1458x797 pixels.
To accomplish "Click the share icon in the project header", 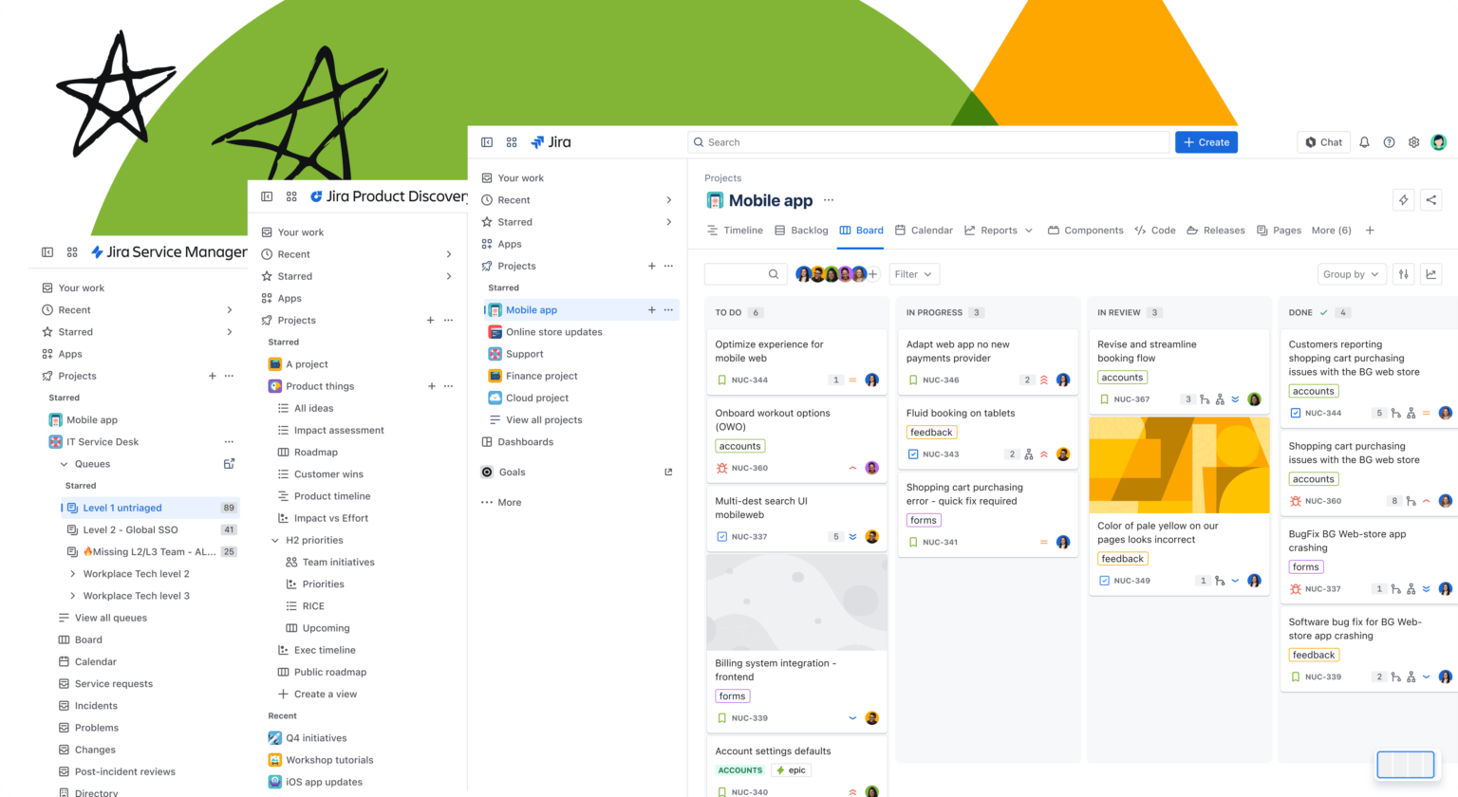I will (1431, 199).
